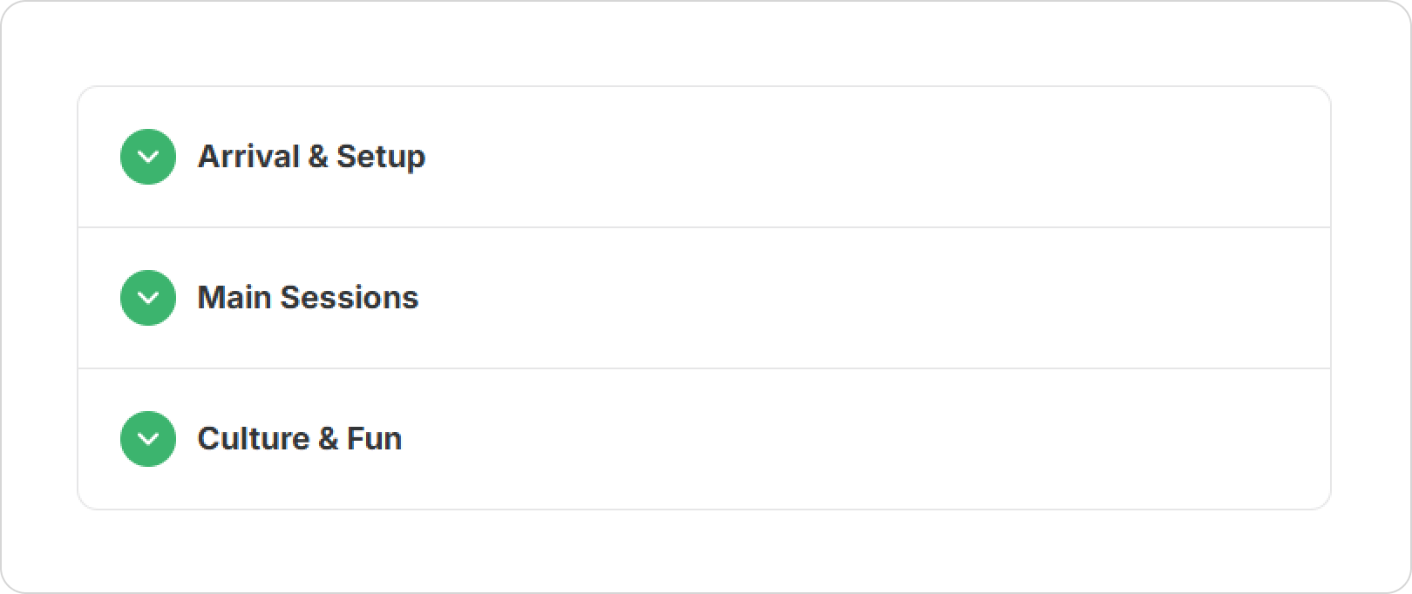Click white arrow inside Culture & Fun green circle
The image size is (1412, 594).
[148, 440]
